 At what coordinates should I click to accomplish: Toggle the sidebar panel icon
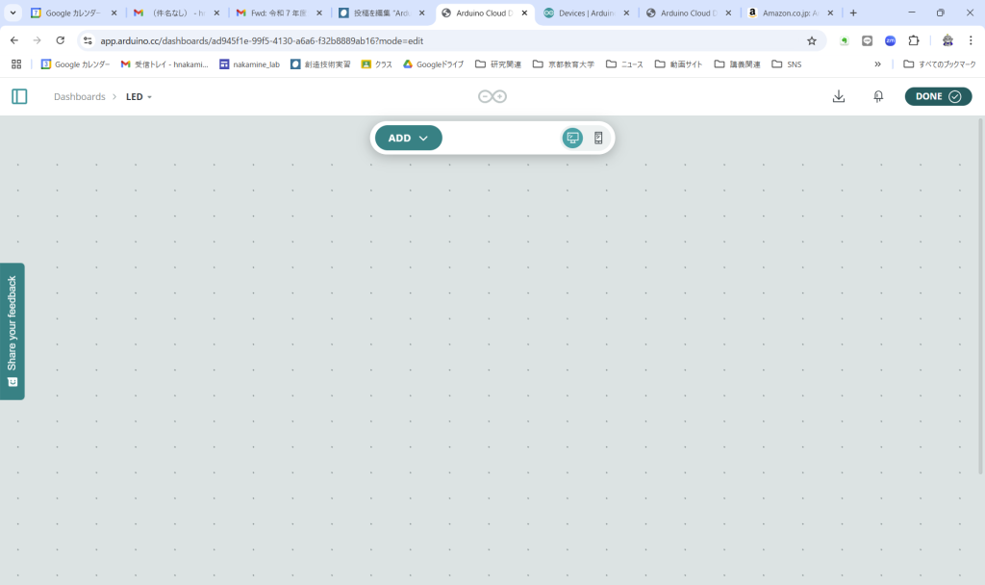coord(19,96)
